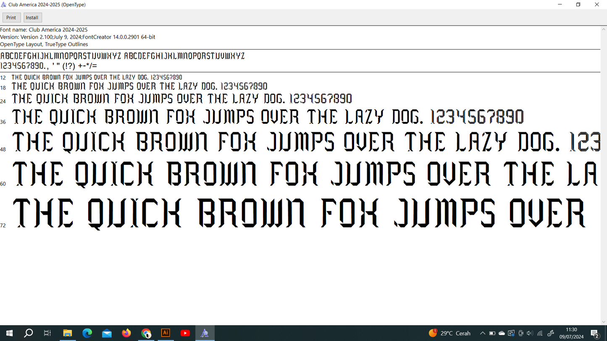Screen dimensions: 607x341
Task: Open the 29°C Cerah weather widget
Action: [x=450, y=333]
